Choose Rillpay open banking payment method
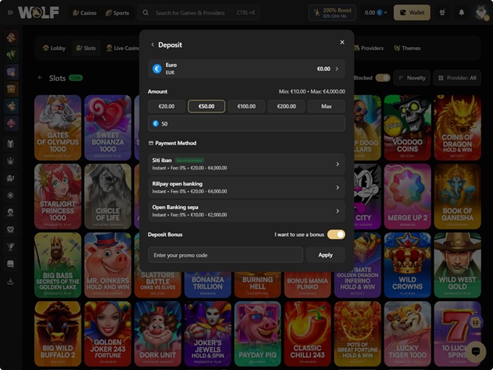 coord(246,188)
